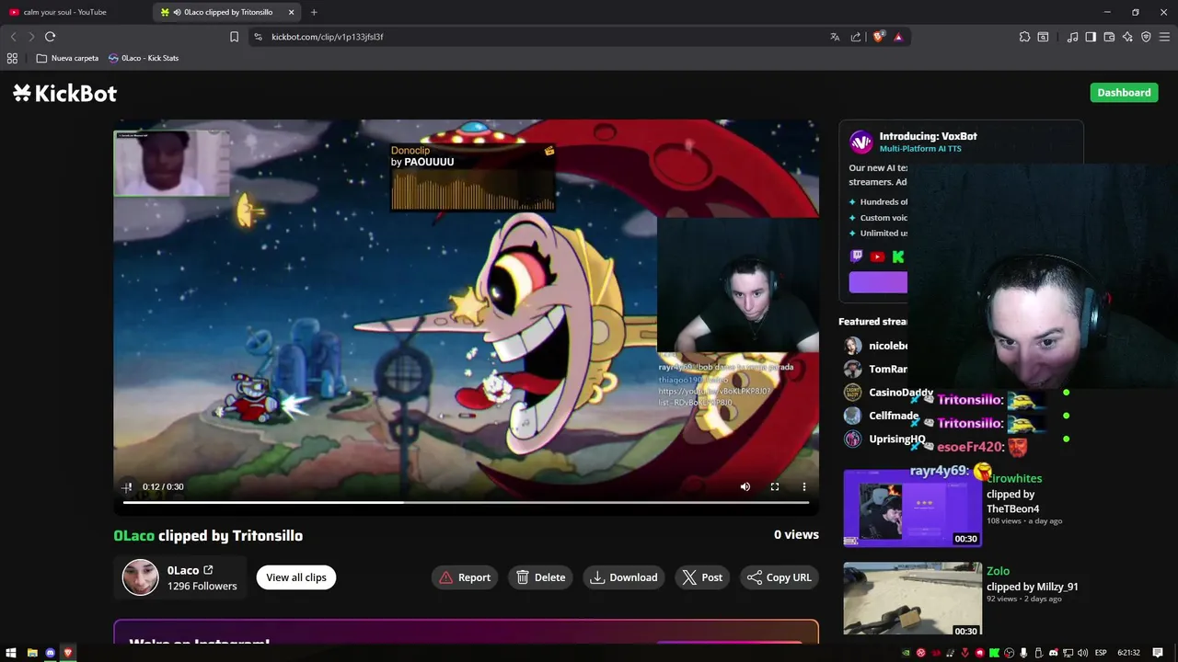Open Brave VPN shield icon
The height and width of the screenshot is (662, 1178).
click(1146, 37)
